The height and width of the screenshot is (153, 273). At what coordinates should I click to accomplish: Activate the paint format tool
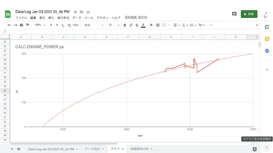tap(27, 25)
